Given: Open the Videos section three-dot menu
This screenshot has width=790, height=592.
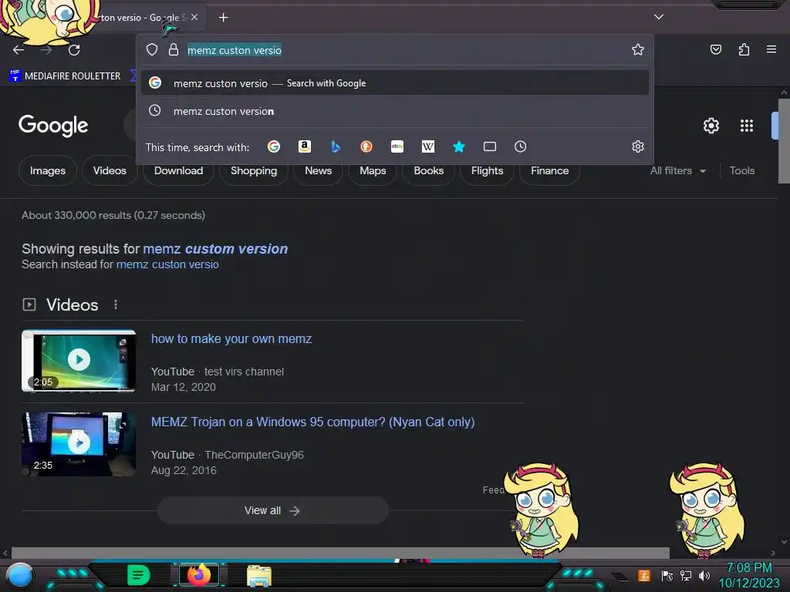Looking at the screenshot, I should coord(116,304).
